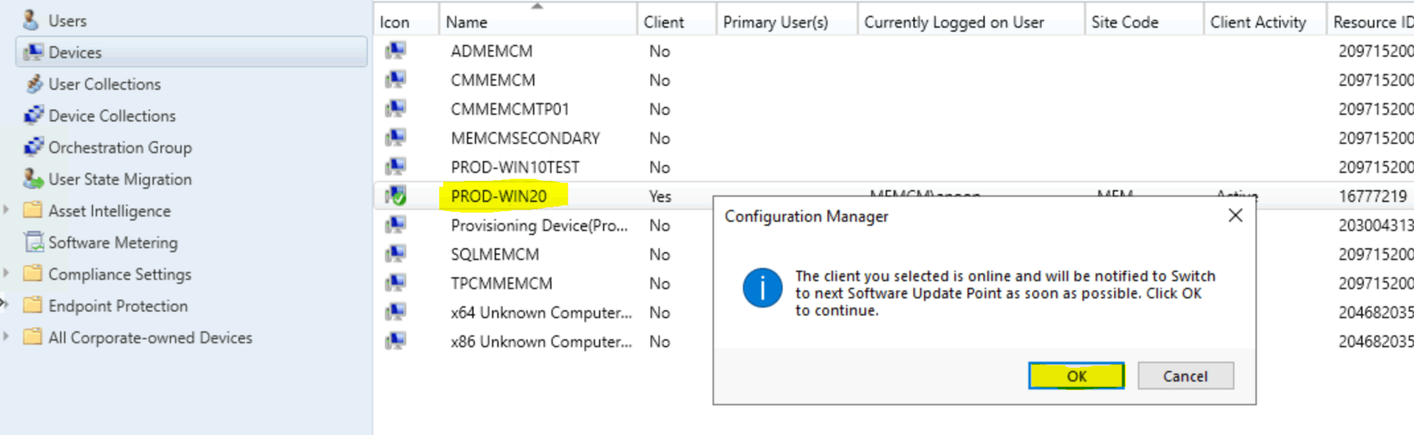Click the x64 Unknown Computer device icon
The image size is (1414, 435).
pos(395,312)
